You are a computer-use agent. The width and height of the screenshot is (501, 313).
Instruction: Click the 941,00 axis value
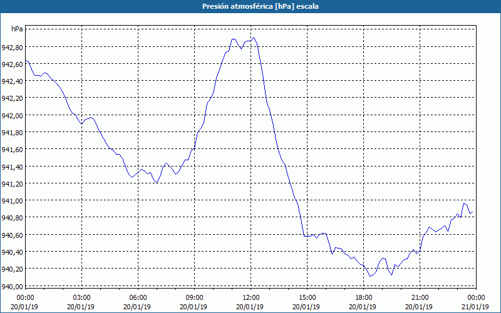pyautogui.click(x=12, y=201)
